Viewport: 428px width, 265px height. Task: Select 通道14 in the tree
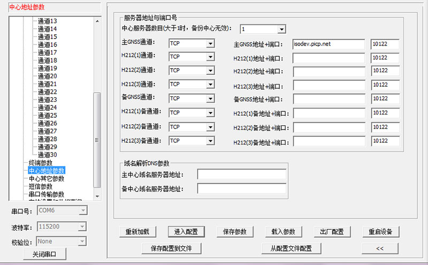pos(47,29)
